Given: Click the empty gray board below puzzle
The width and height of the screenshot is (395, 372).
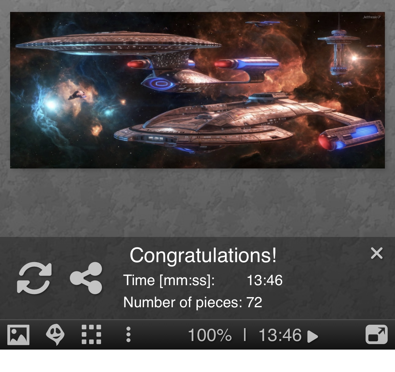Looking at the screenshot, I should tap(197, 203).
